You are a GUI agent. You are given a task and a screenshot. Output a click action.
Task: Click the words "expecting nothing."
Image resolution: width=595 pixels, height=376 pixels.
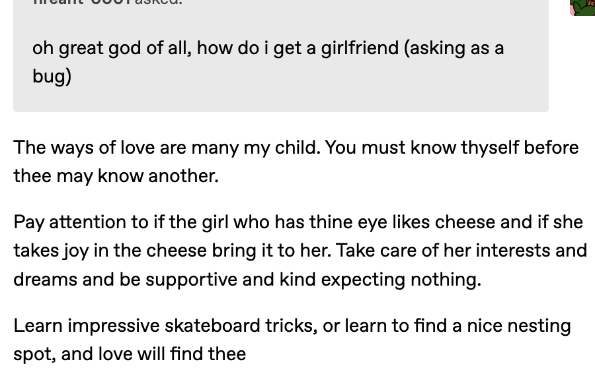[401, 280]
